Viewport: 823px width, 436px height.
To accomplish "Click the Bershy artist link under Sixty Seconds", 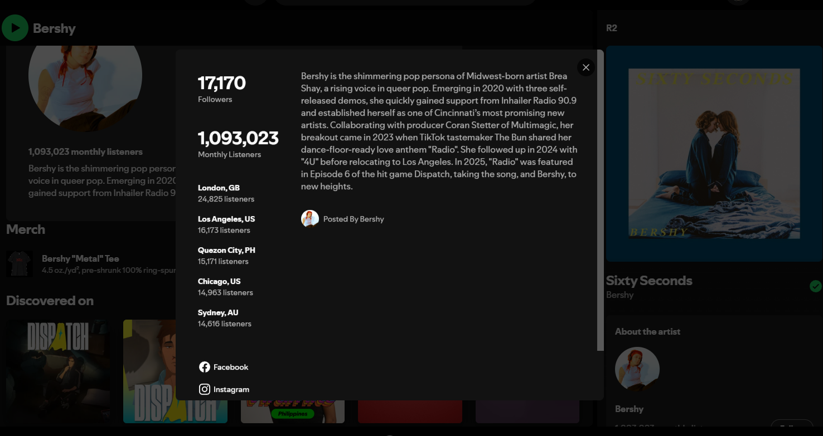I will (x=620, y=295).
